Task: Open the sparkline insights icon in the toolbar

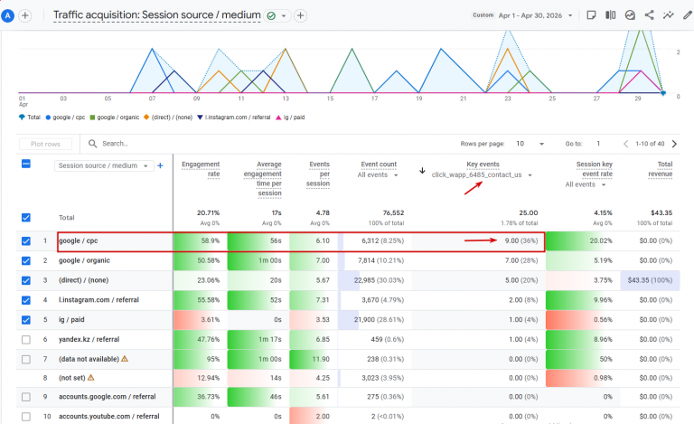Action: tap(669, 15)
